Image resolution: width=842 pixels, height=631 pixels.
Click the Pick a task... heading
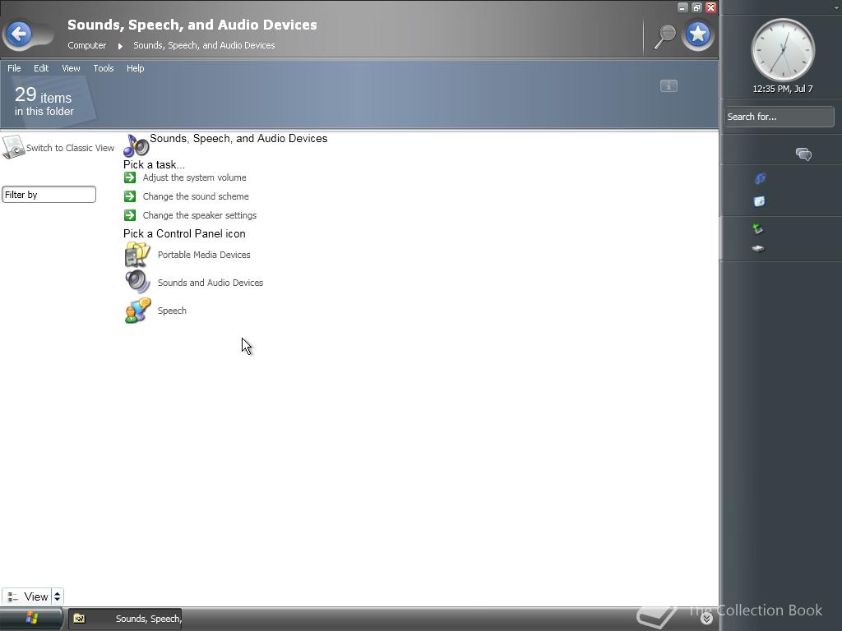coord(154,164)
